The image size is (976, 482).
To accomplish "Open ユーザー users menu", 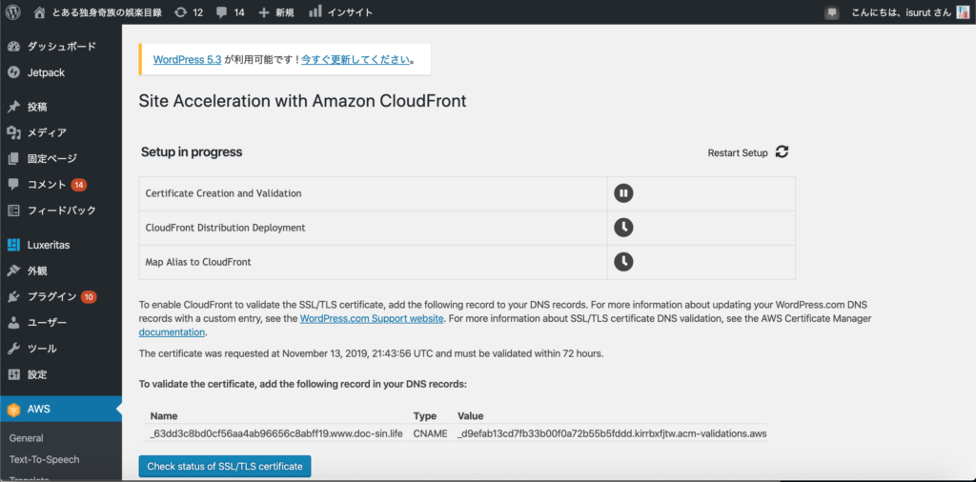I will pos(61,323).
